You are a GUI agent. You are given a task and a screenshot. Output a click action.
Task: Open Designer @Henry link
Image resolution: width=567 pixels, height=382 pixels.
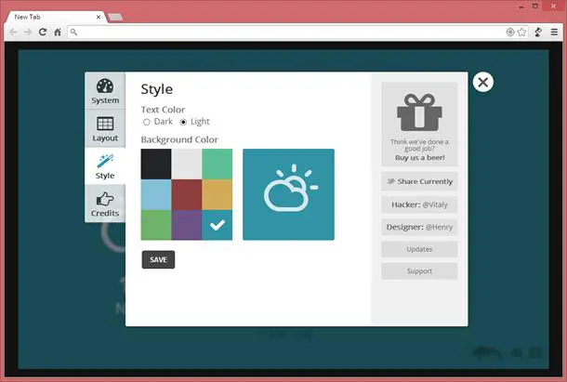click(x=419, y=227)
